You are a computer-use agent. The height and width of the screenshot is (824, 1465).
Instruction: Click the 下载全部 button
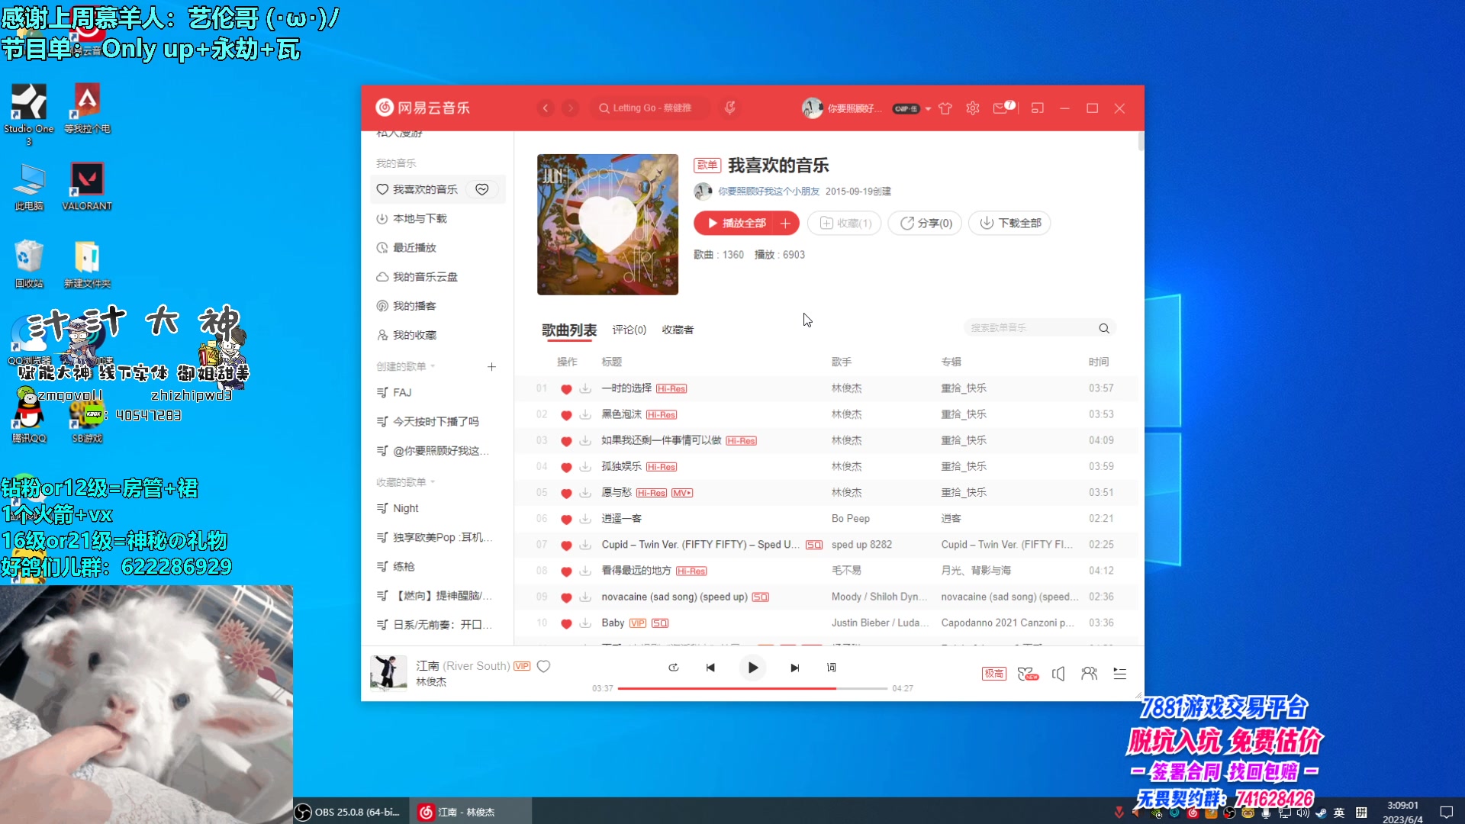(x=1009, y=224)
